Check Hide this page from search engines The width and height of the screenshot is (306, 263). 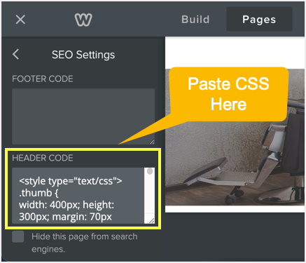coord(18,236)
